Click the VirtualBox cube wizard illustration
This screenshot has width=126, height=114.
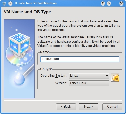[x=19, y=59]
